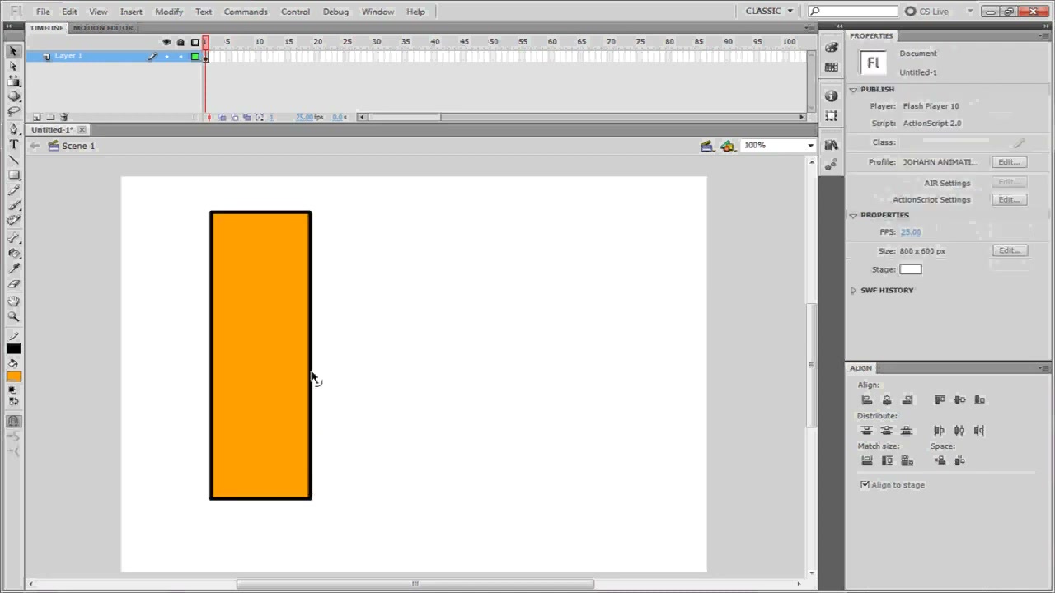1055x593 pixels.
Task: Open the Commands menu
Action: (246, 12)
